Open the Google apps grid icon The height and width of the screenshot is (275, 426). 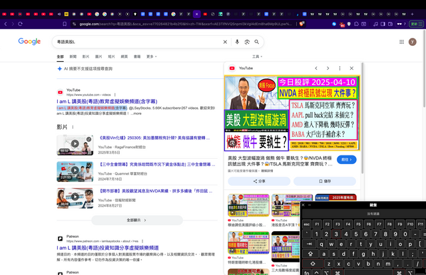coord(401,42)
